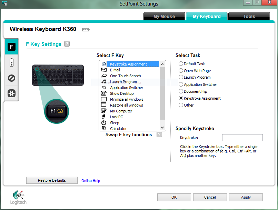Select the Document Flip radio button
Viewport: 278px width, 210px height.
[x=181, y=91]
